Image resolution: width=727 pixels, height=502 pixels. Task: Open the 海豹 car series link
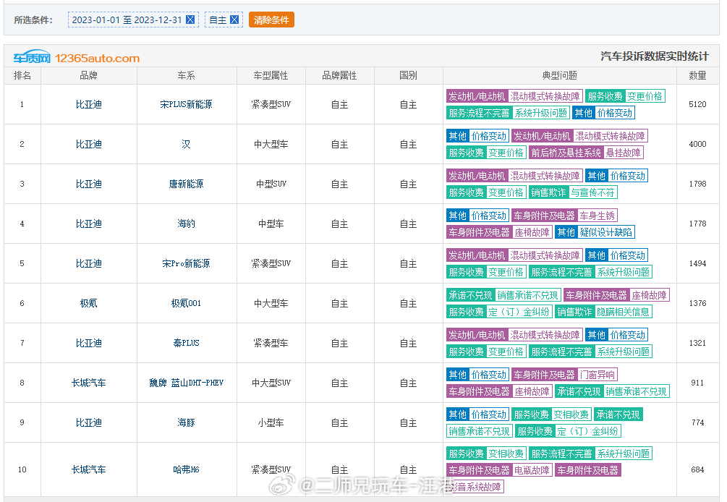click(186, 224)
